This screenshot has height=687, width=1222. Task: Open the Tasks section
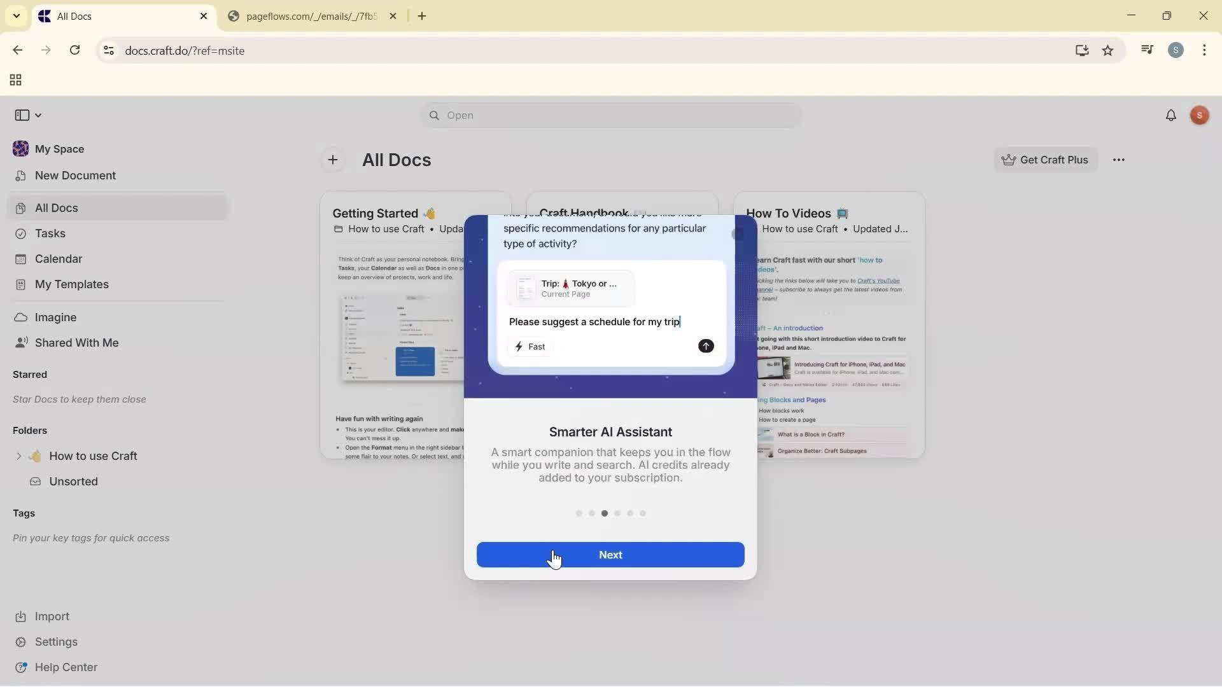point(49,233)
